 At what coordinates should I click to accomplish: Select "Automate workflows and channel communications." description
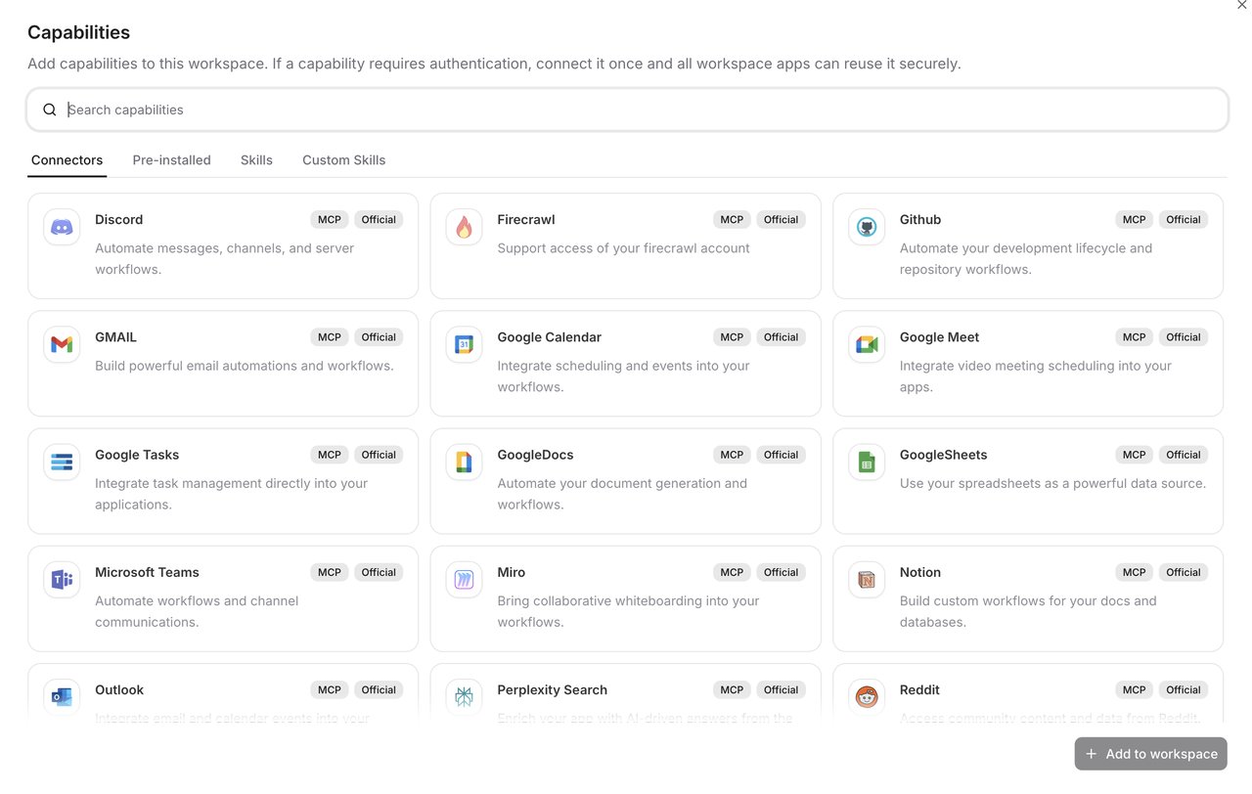tap(197, 611)
